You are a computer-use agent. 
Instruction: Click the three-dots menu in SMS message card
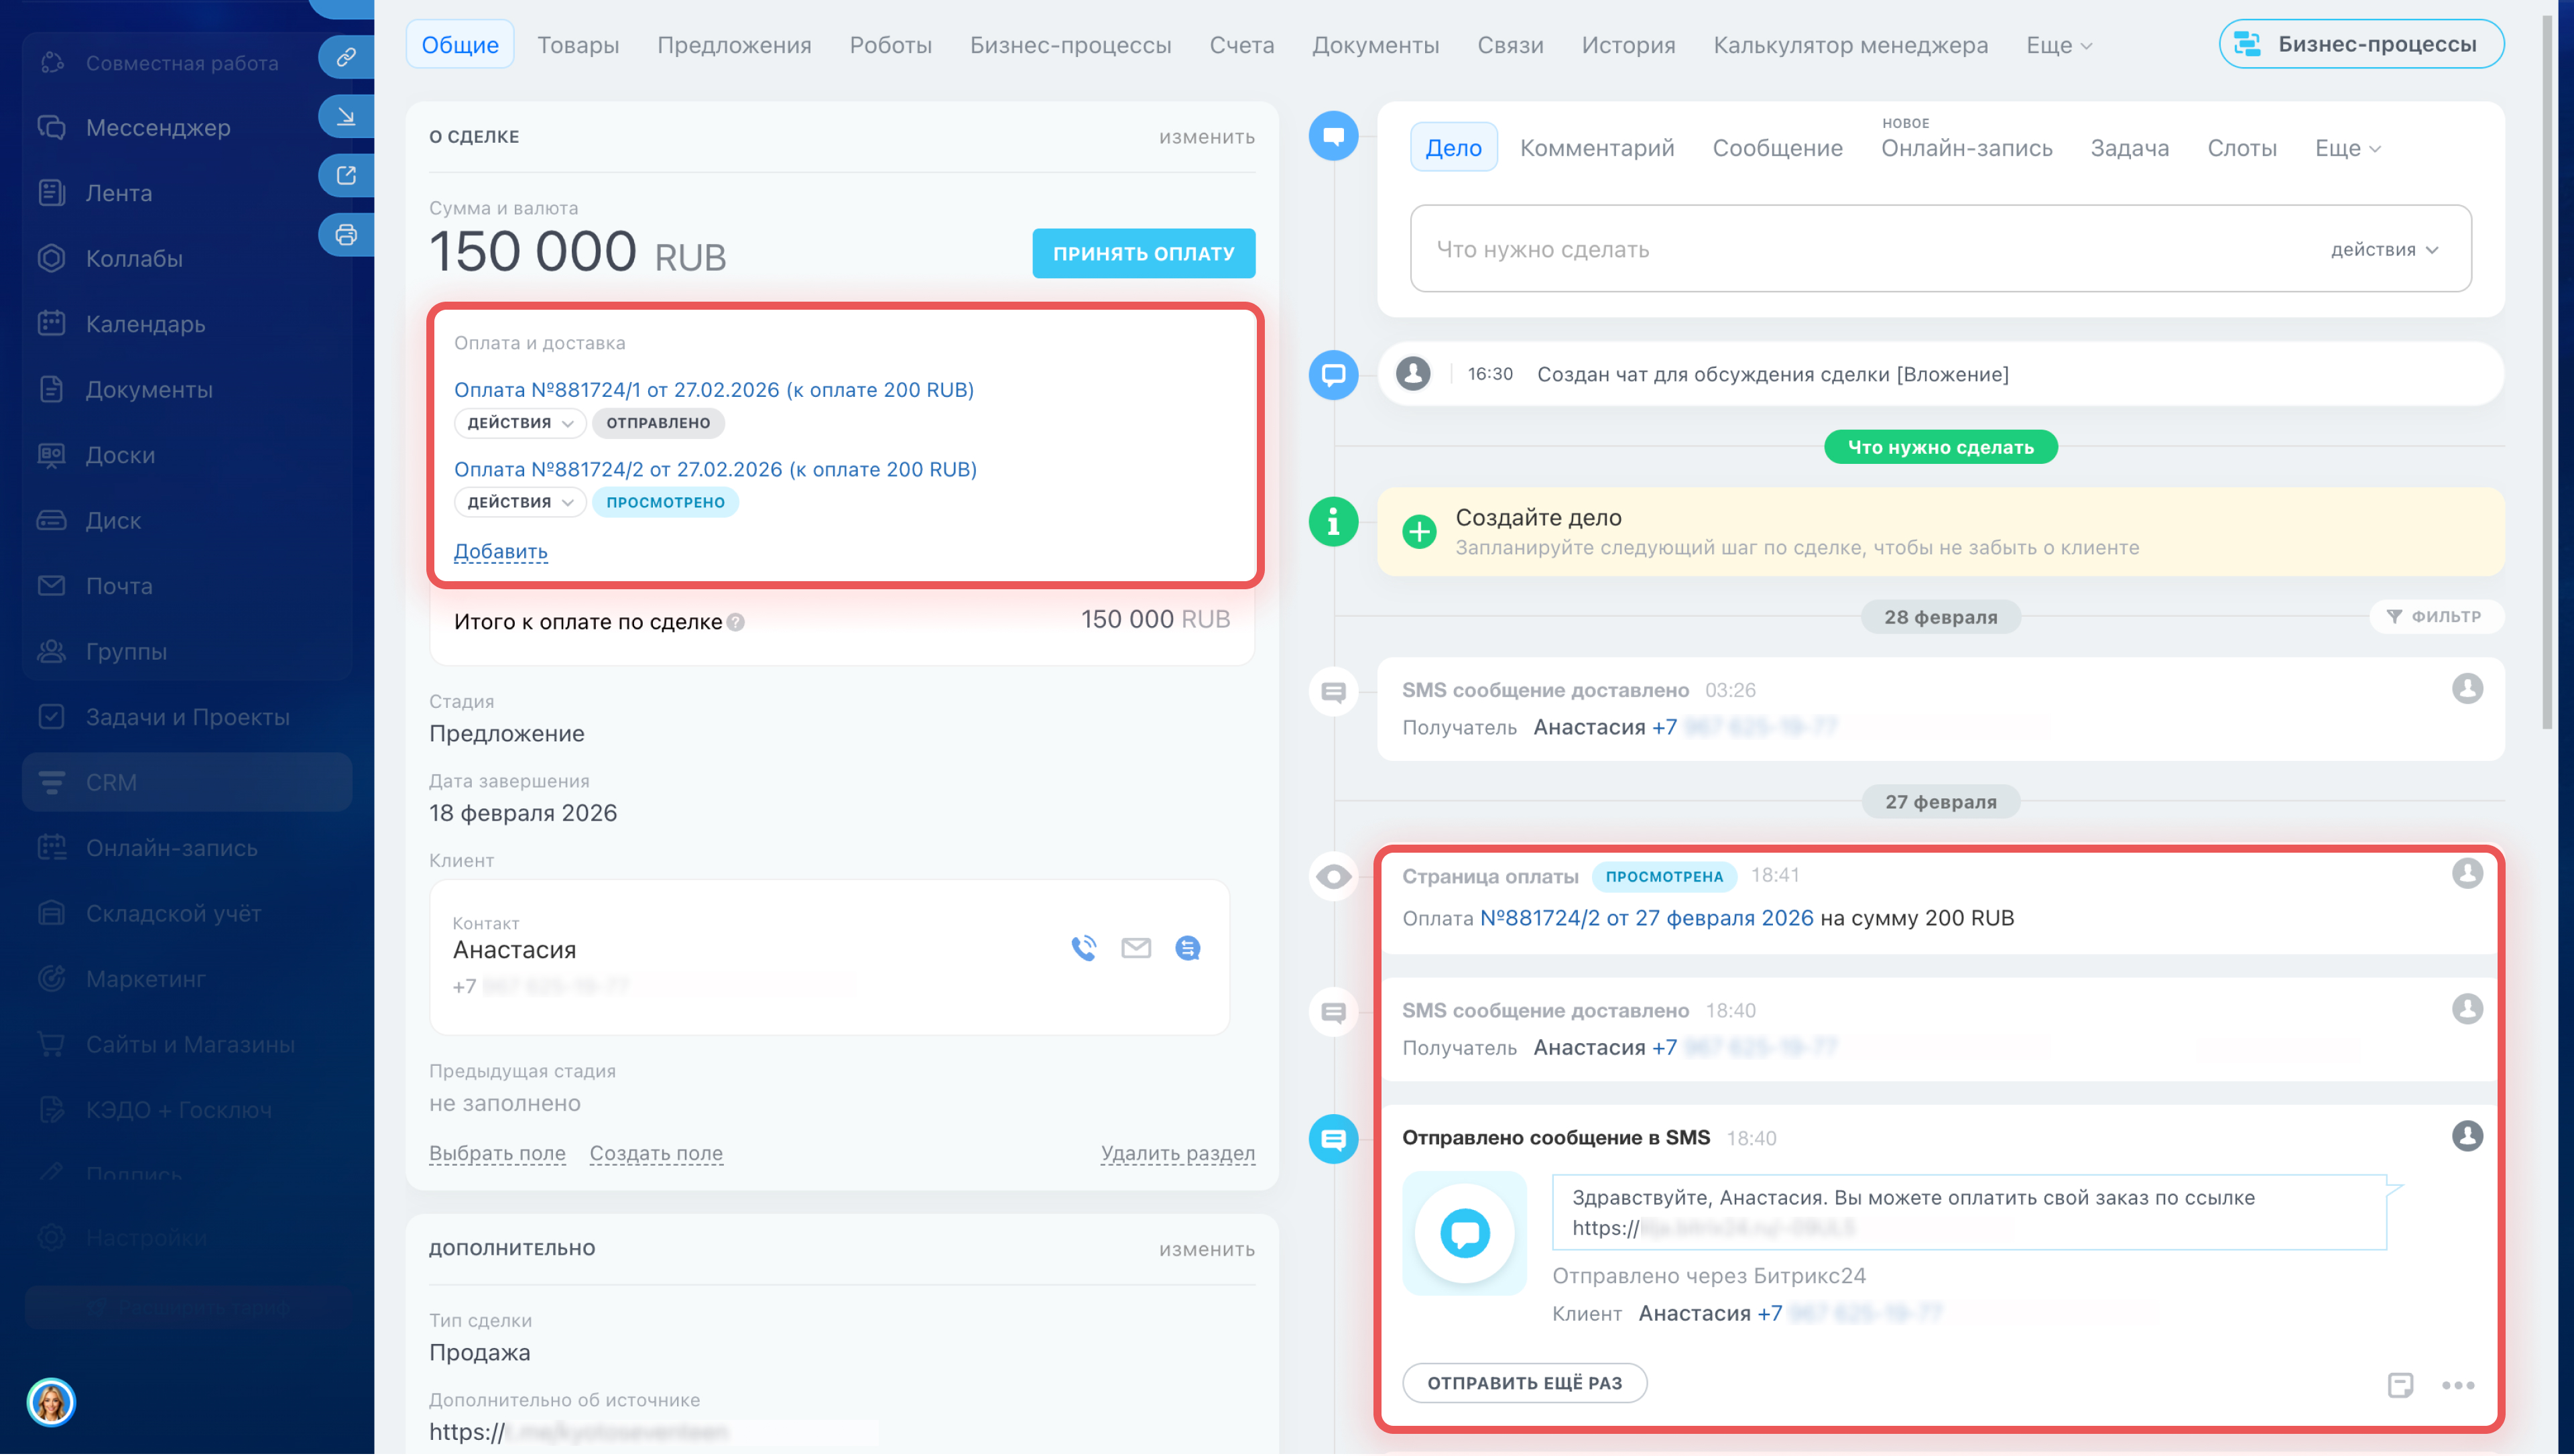point(2457,1385)
